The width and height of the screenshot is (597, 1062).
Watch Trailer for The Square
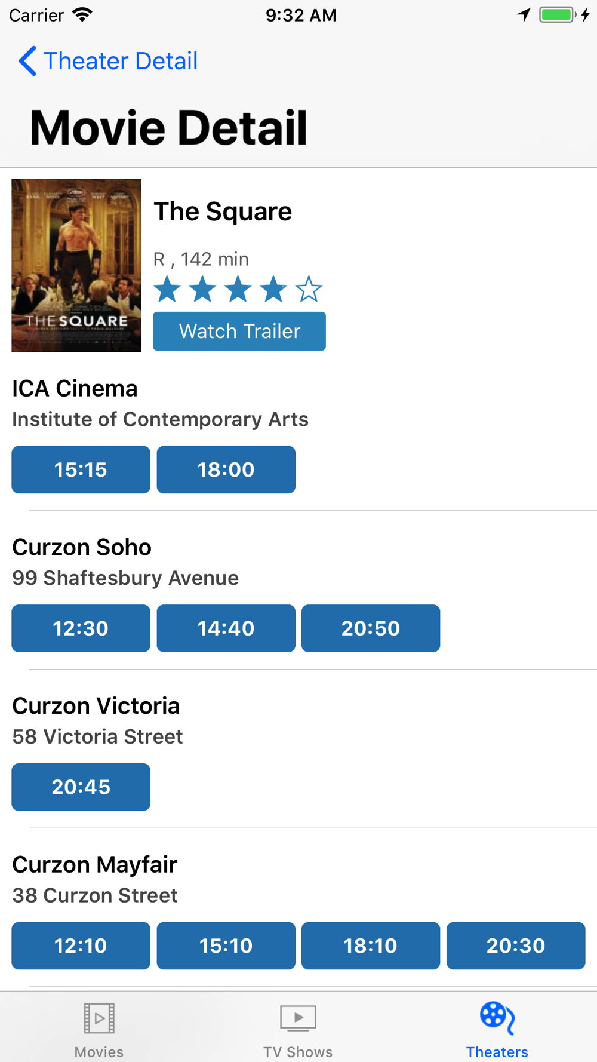point(239,331)
